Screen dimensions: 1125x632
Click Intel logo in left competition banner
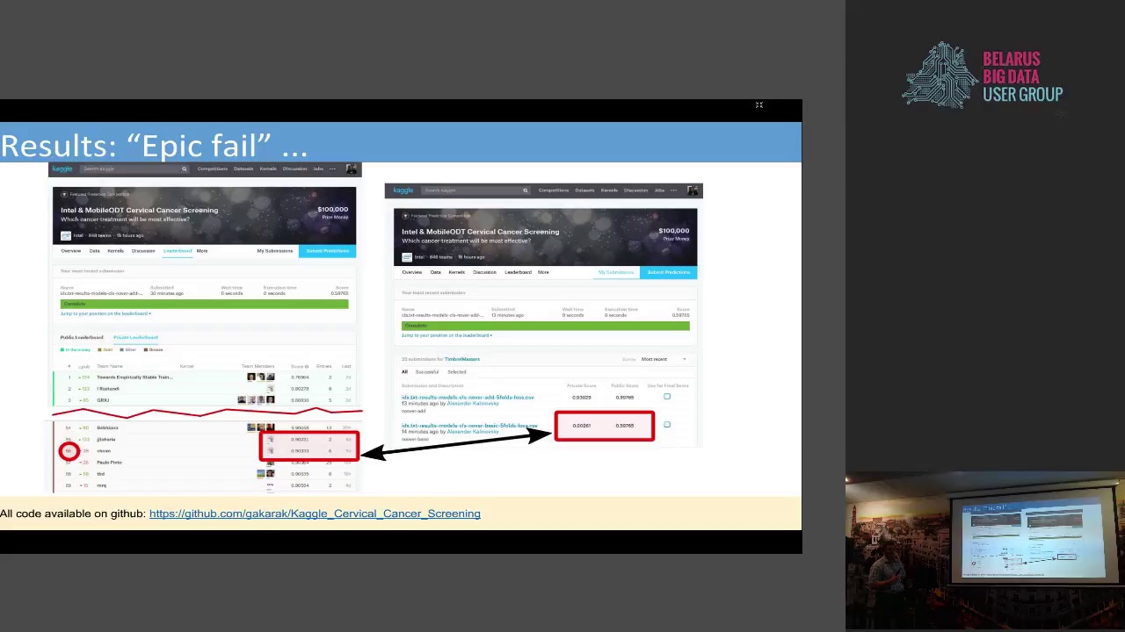[x=65, y=235]
